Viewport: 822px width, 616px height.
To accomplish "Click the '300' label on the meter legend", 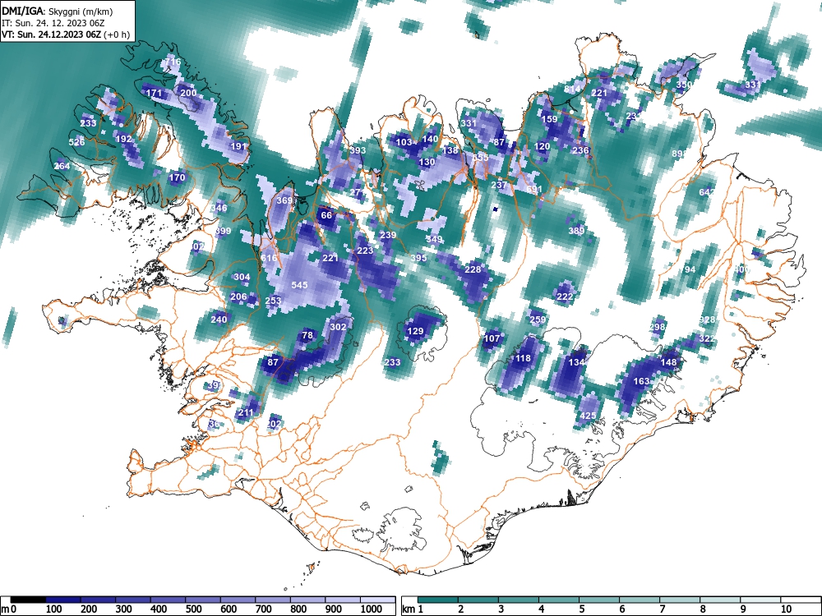I will pos(124,609).
